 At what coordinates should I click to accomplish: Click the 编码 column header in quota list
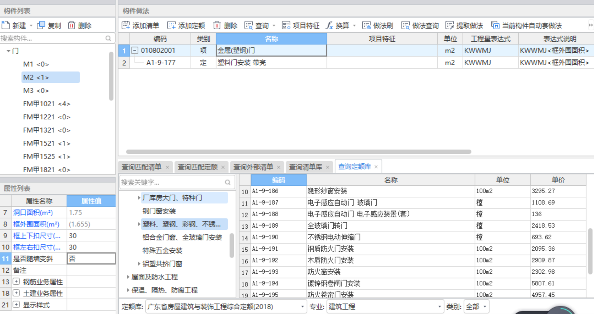pos(279,180)
